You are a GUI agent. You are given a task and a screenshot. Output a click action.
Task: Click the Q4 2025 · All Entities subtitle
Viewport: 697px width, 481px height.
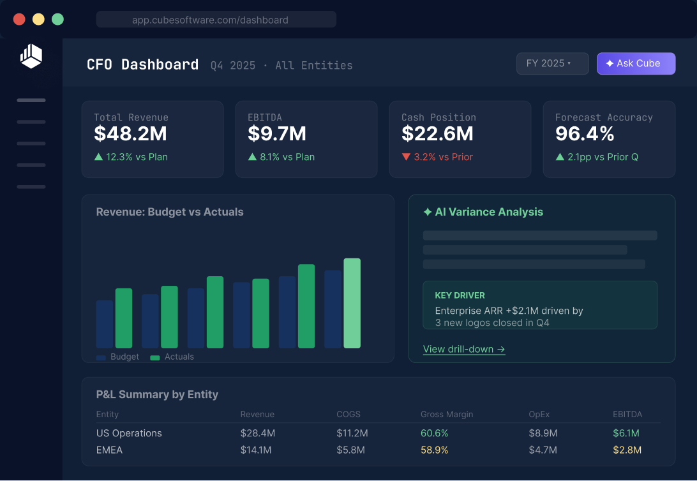pos(281,65)
